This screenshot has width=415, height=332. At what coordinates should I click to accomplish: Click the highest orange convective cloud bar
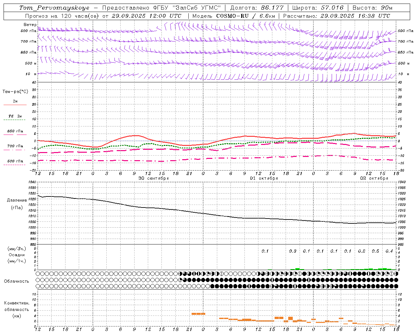point(198,314)
